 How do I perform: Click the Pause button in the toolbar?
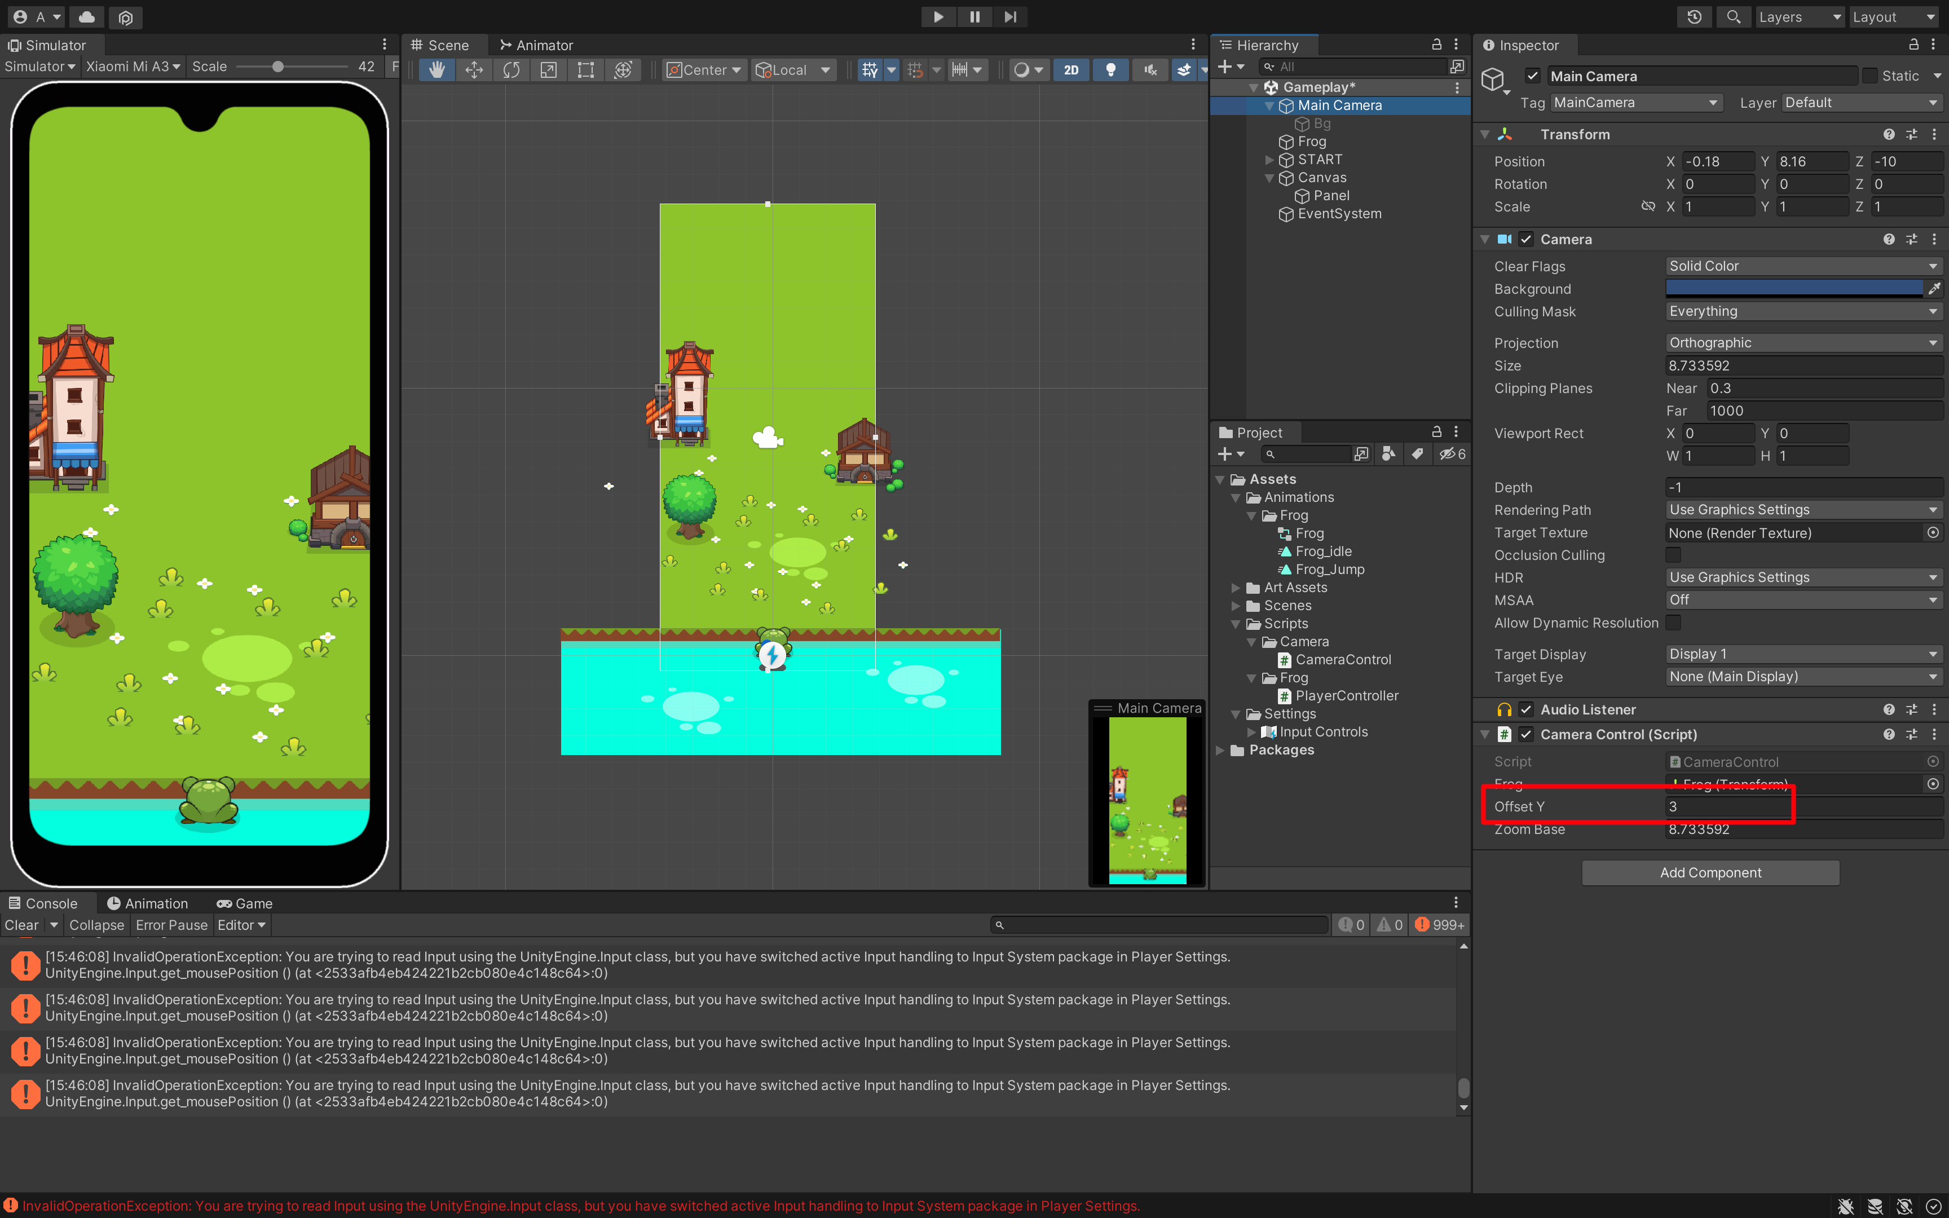click(x=975, y=17)
